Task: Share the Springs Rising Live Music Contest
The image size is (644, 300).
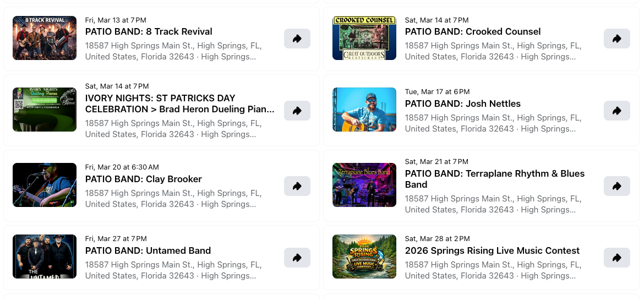Action: 617,258
